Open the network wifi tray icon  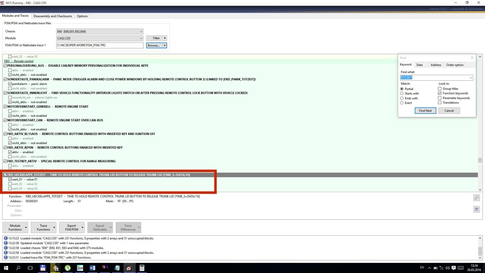pos(442,268)
